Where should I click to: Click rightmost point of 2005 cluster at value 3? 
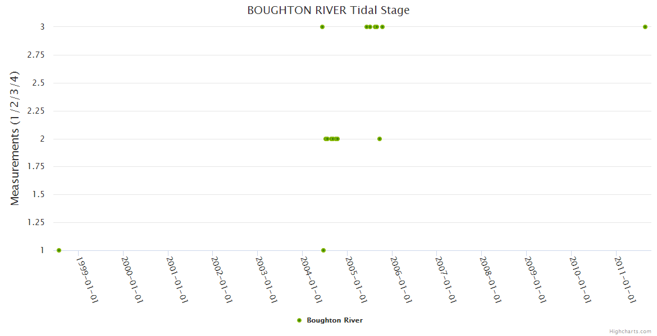click(x=382, y=27)
